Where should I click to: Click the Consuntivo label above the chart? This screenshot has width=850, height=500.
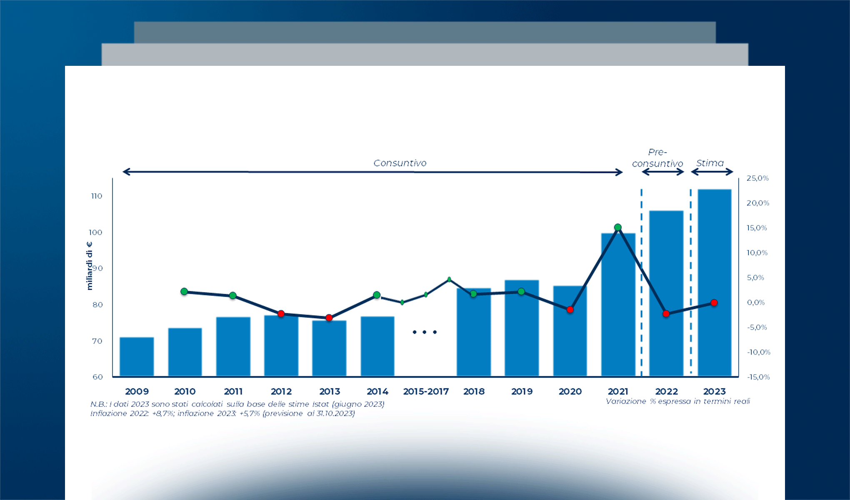(400, 163)
